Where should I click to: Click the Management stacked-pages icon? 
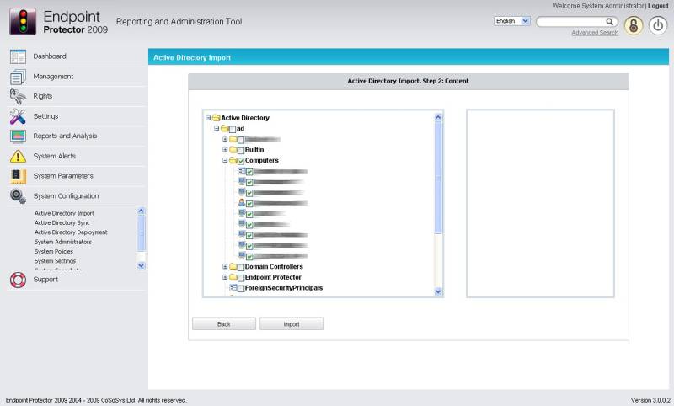18,77
